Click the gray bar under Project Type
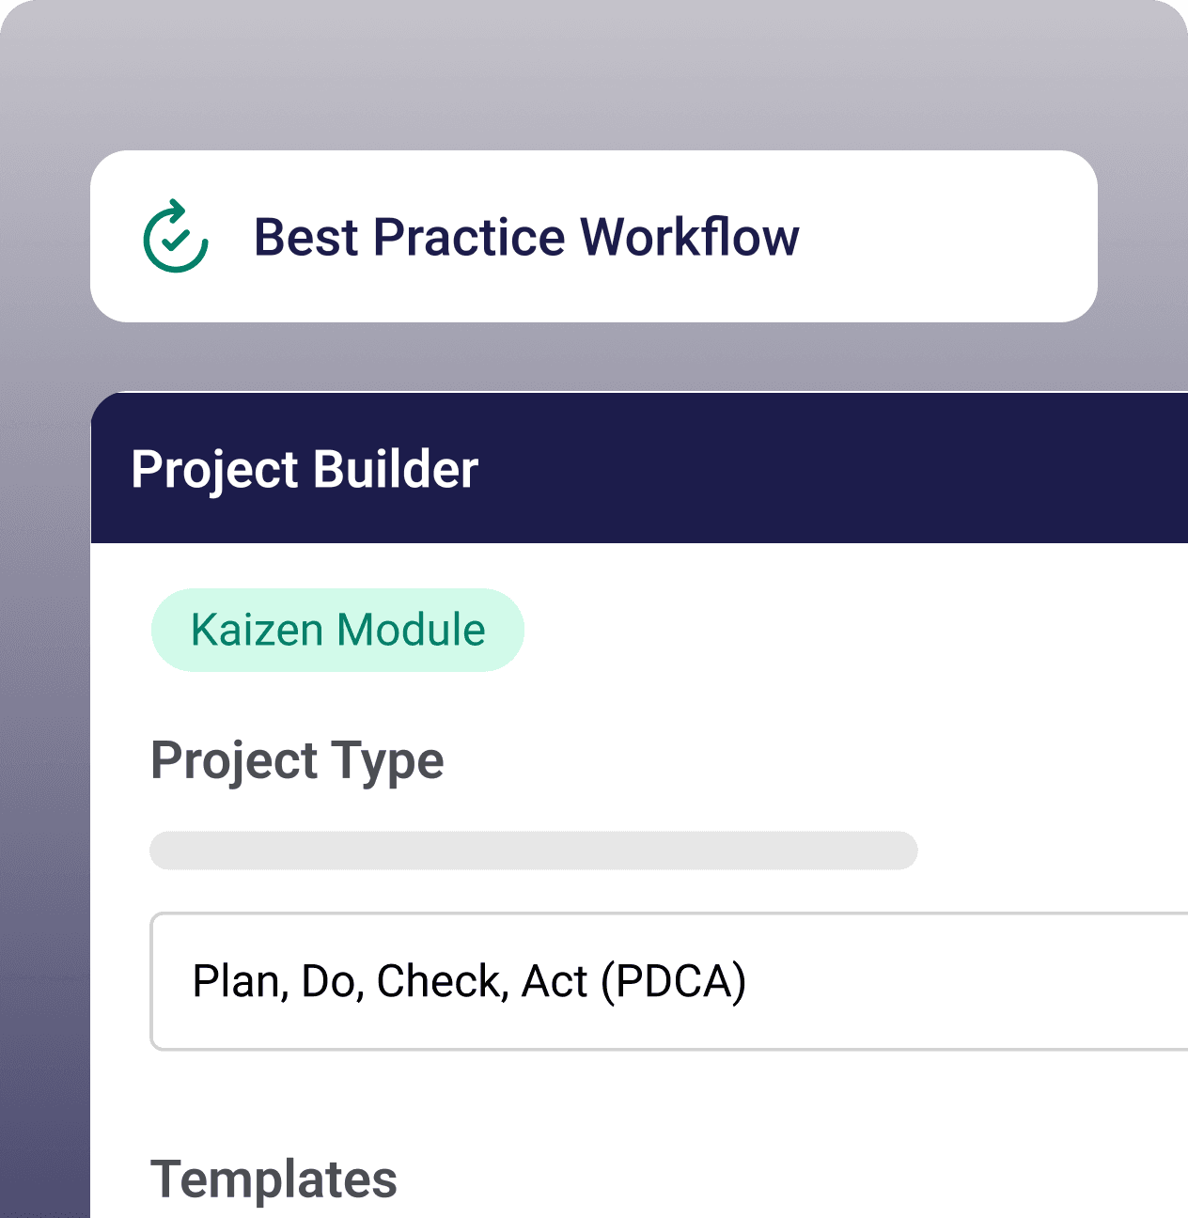 pos(533,851)
